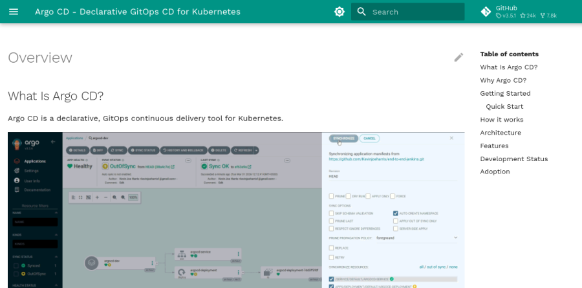Screen dimensions: 582x288
Task: Open Last Sync more options ellipsis
Action: point(287,161)
